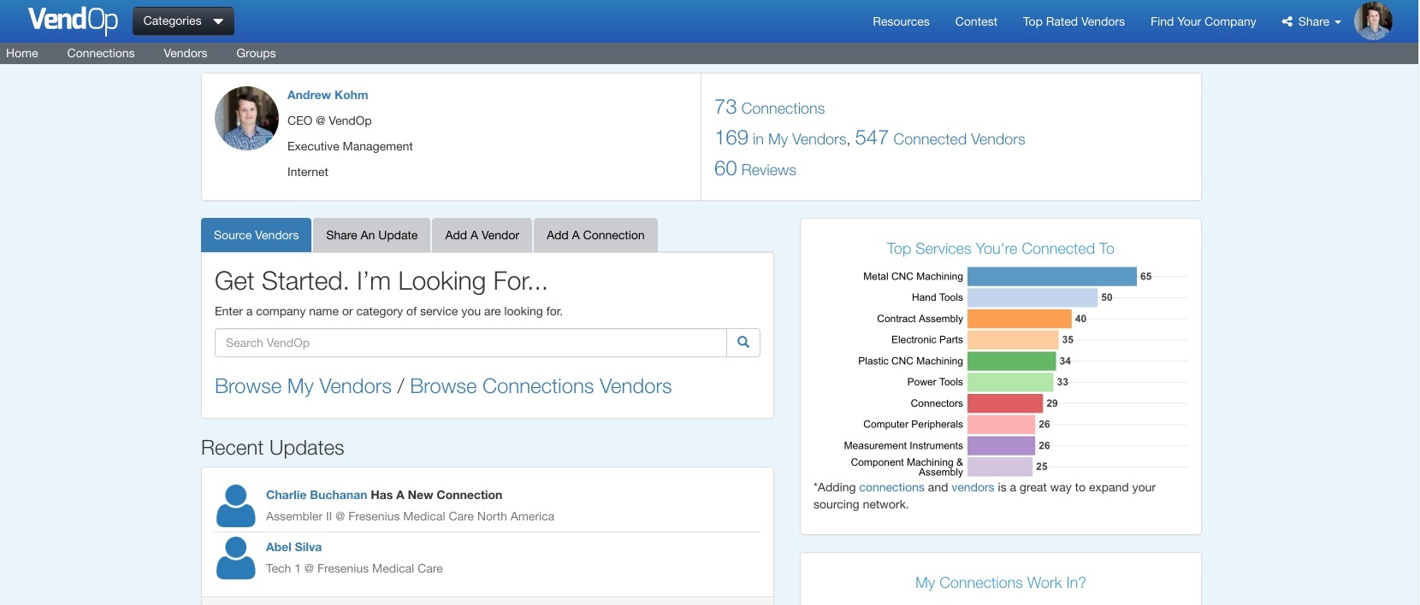Click the Search VendOp input field
The width and height of the screenshot is (1420, 605).
[470, 343]
